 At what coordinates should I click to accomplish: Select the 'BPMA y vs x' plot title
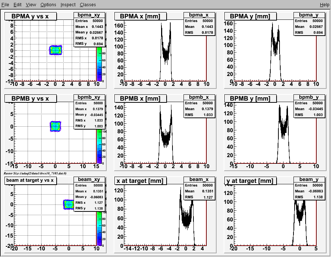point(31,17)
